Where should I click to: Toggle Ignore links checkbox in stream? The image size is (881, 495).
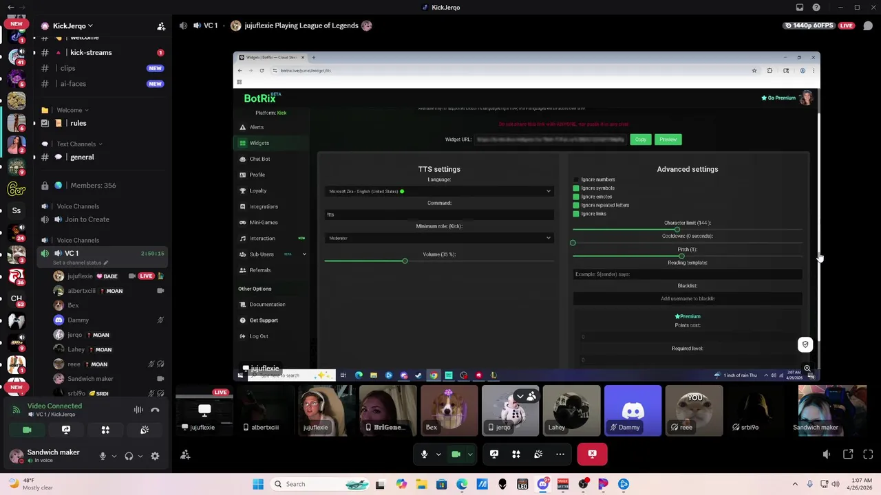(x=576, y=214)
